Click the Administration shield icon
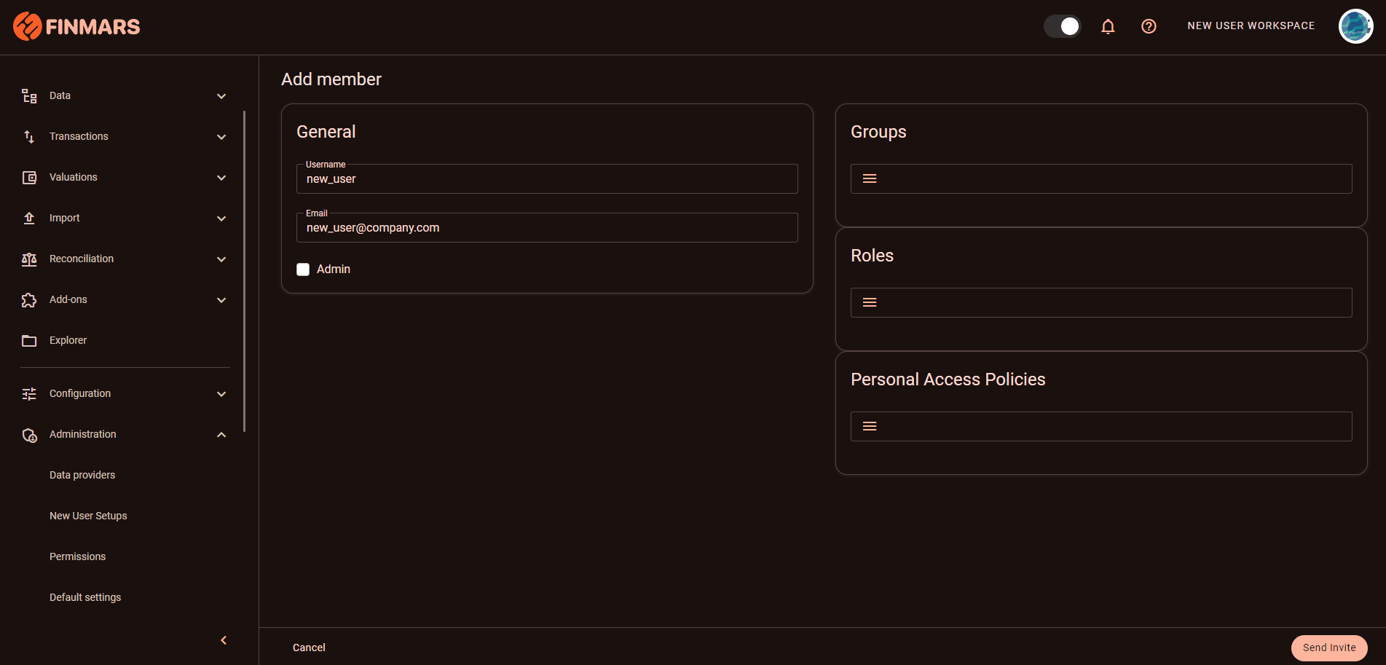Image resolution: width=1386 pixels, height=665 pixels. [29, 435]
